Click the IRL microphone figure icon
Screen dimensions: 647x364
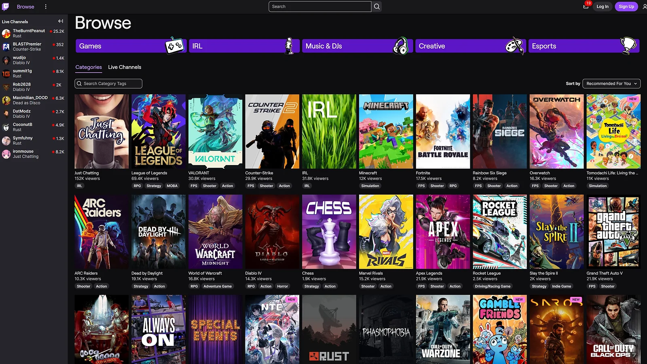(289, 46)
